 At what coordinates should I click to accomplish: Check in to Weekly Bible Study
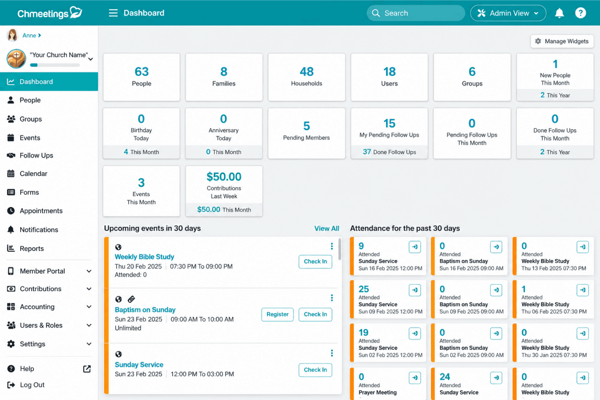[x=315, y=262]
